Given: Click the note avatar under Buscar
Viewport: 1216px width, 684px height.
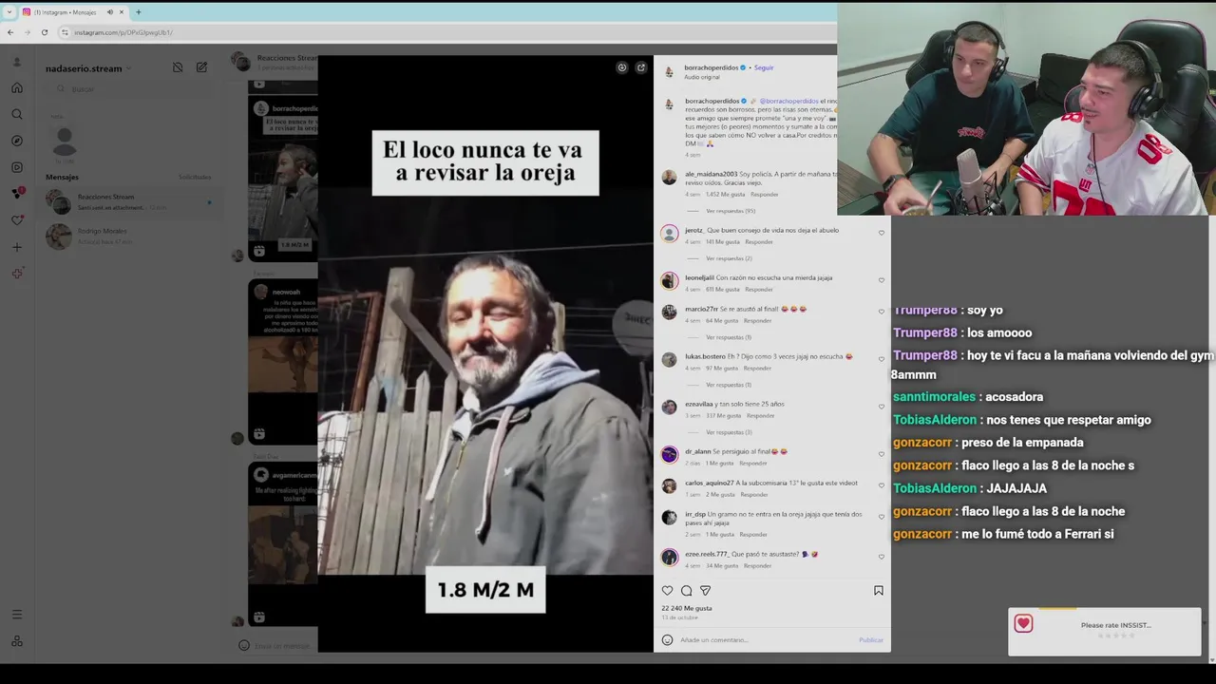Looking at the screenshot, I should pyautogui.click(x=65, y=142).
